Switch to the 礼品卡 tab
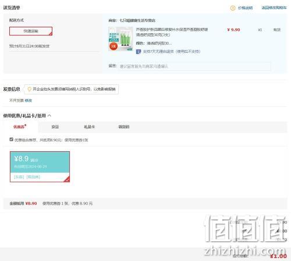The image size is (291, 261). coord(89,127)
